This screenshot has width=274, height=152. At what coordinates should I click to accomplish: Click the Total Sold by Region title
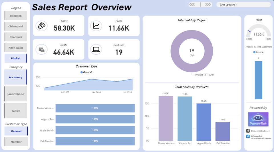(192, 20)
